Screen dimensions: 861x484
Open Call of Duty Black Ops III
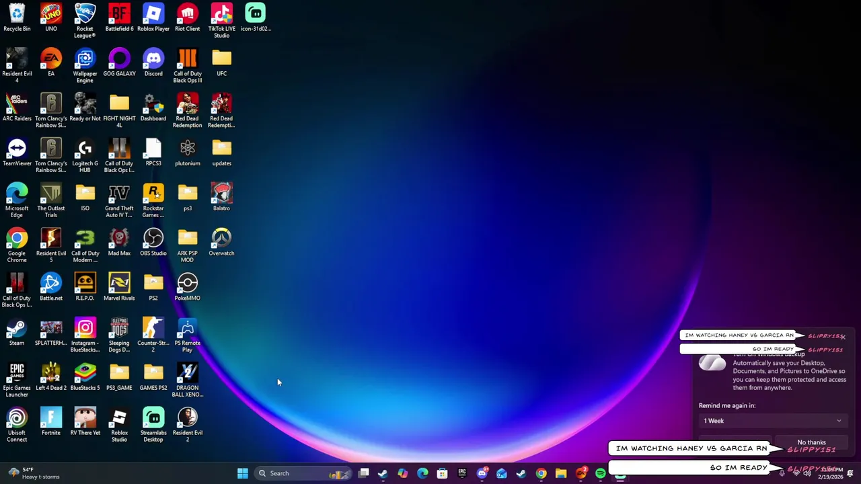point(188,65)
